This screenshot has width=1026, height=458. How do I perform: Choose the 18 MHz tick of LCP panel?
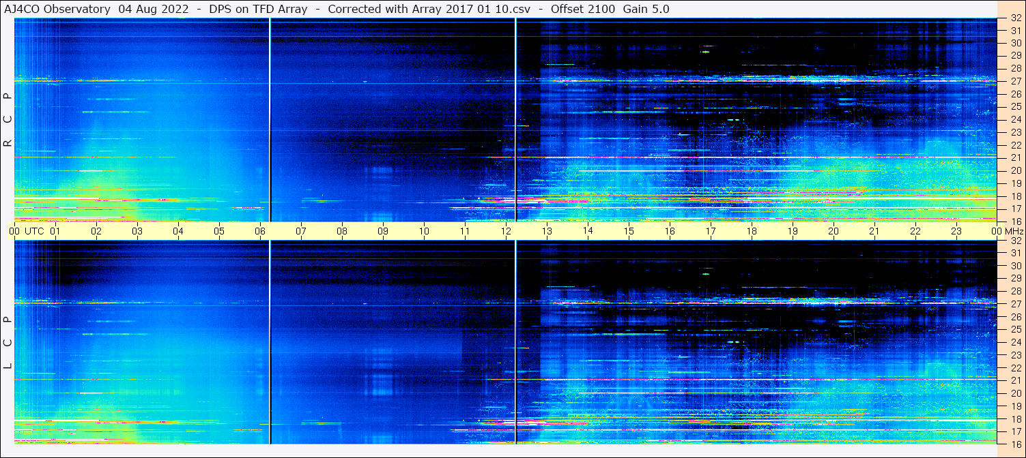coord(1016,418)
